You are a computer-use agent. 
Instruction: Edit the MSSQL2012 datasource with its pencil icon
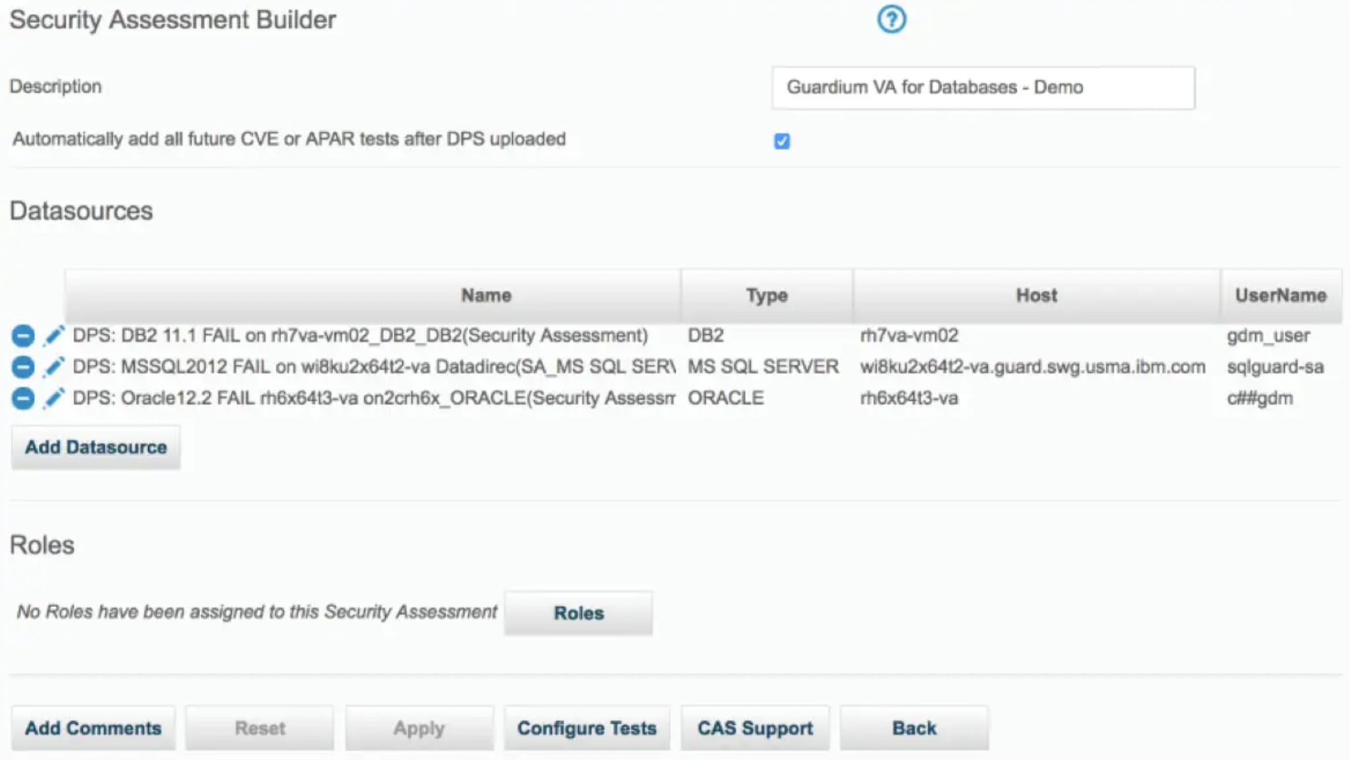click(54, 367)
